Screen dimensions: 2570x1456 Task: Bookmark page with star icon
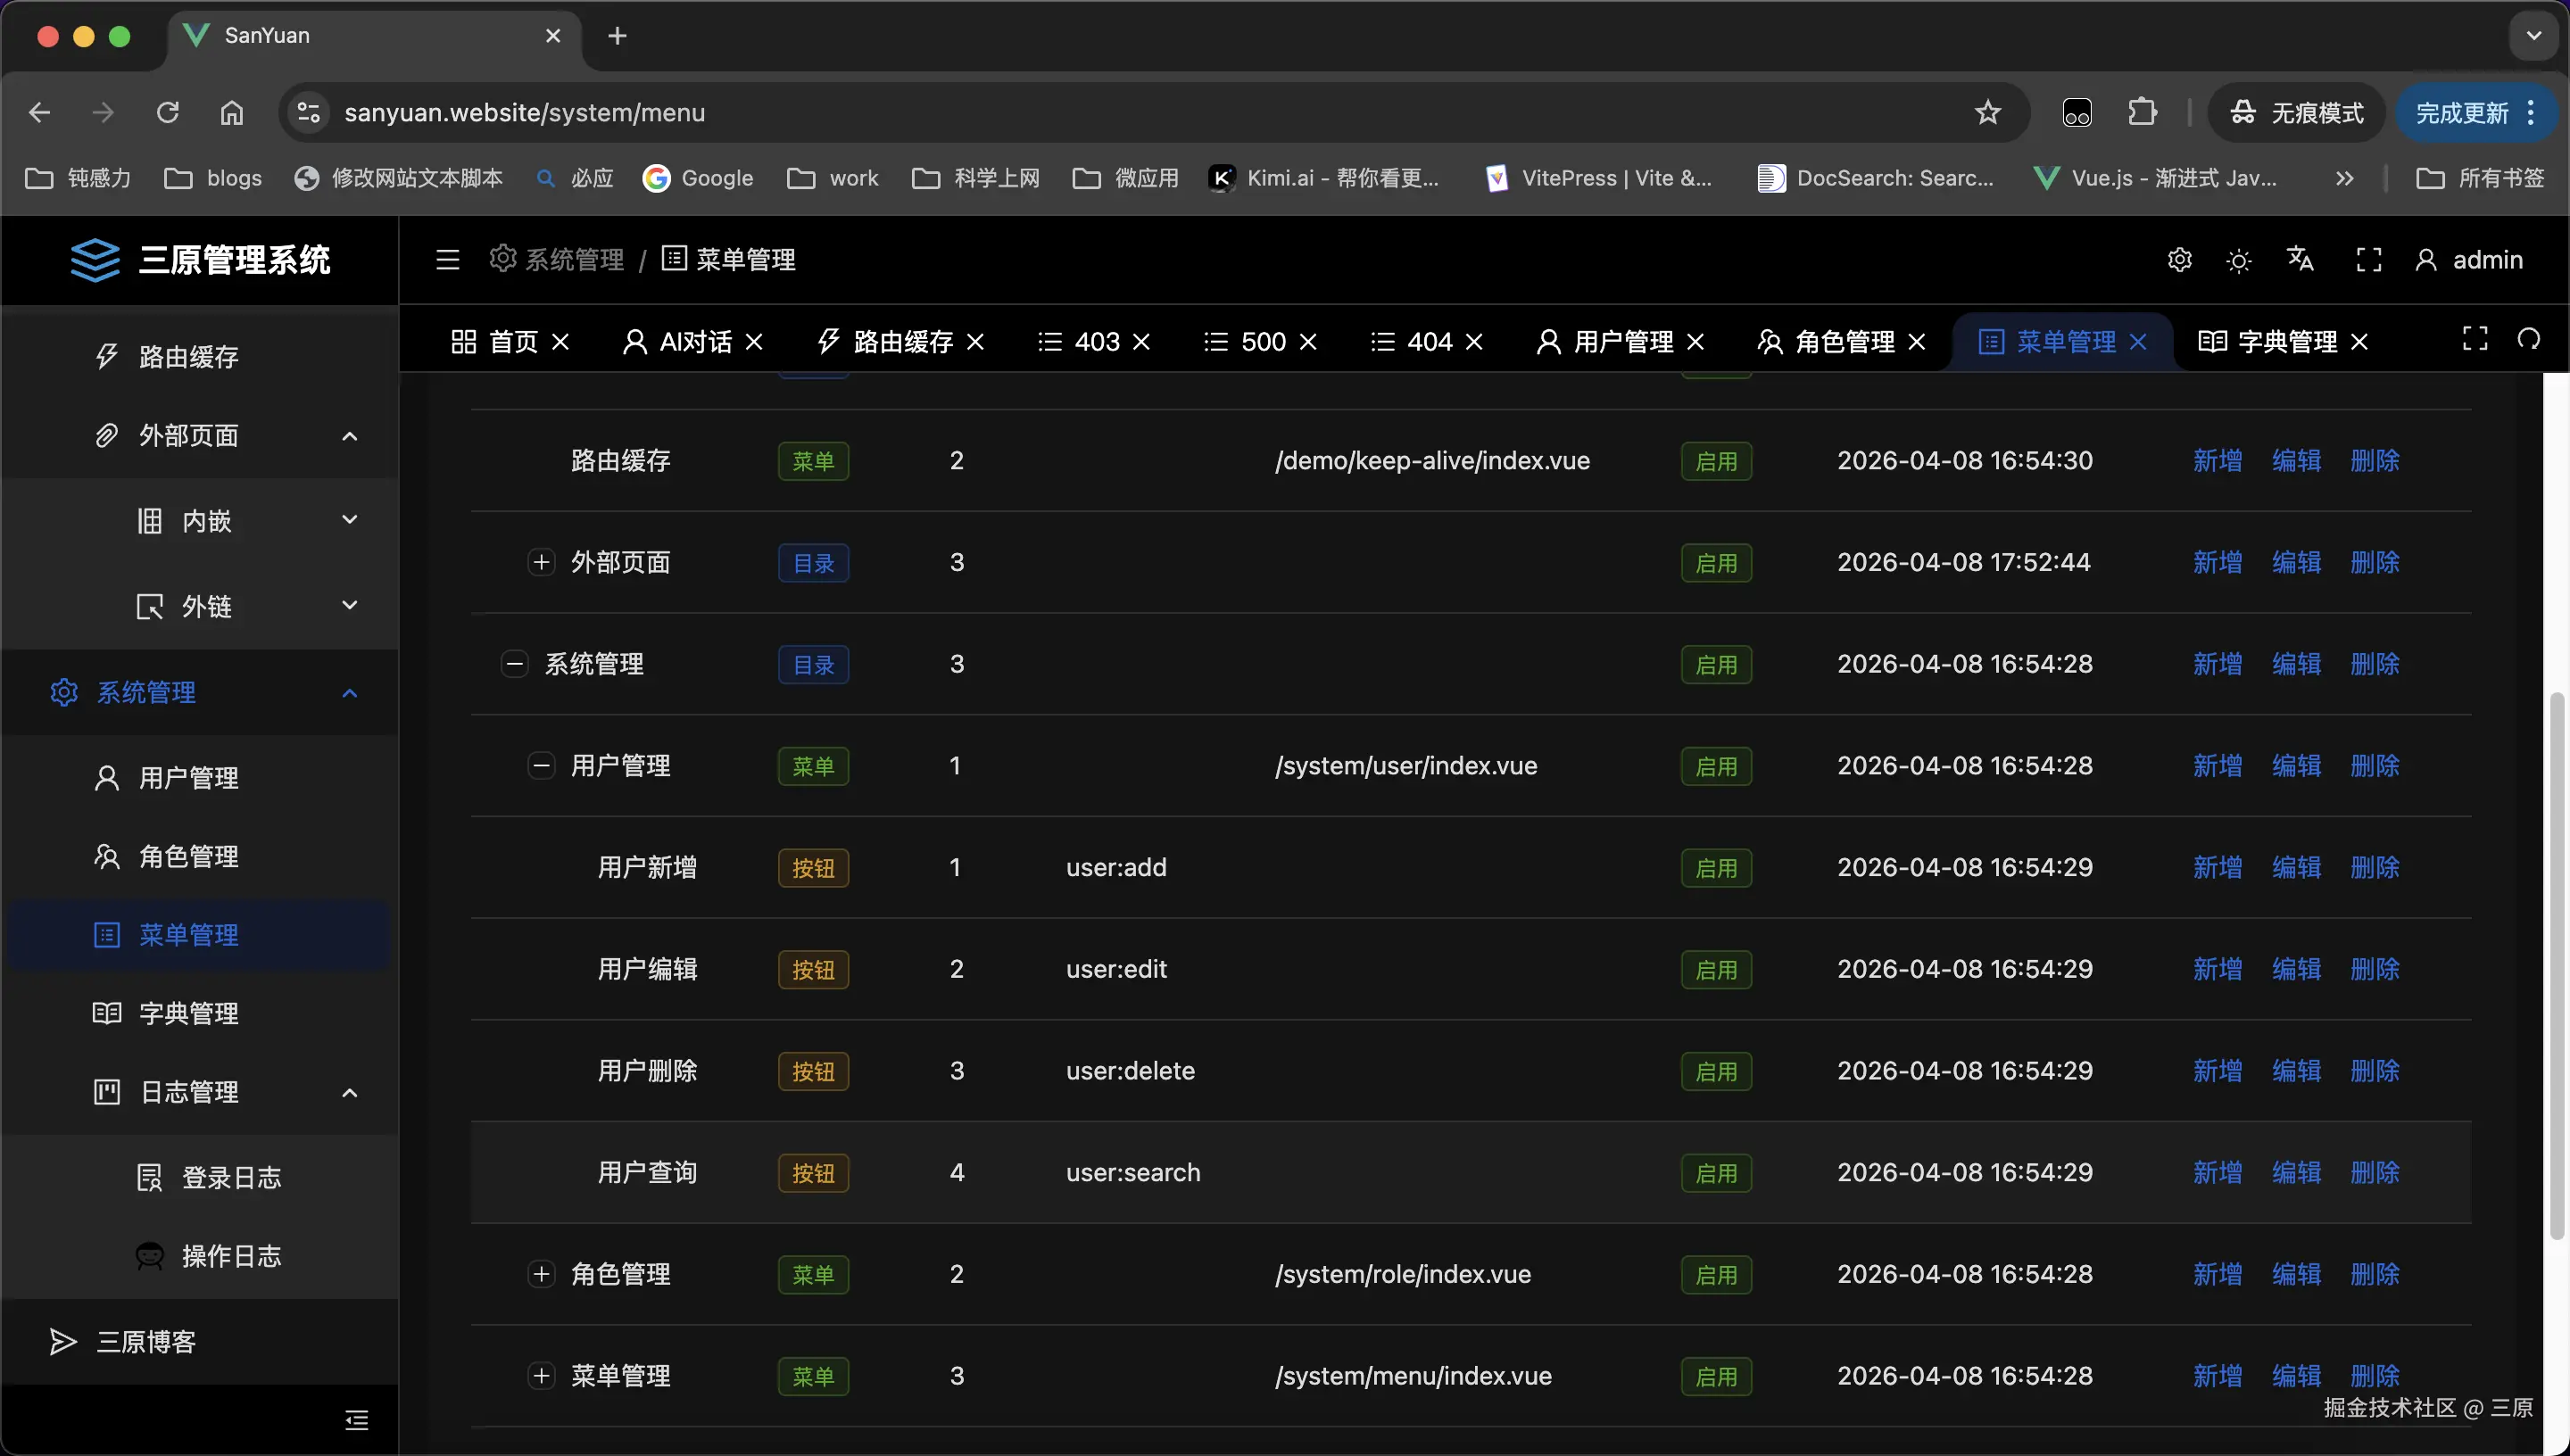coord(1988,112)
